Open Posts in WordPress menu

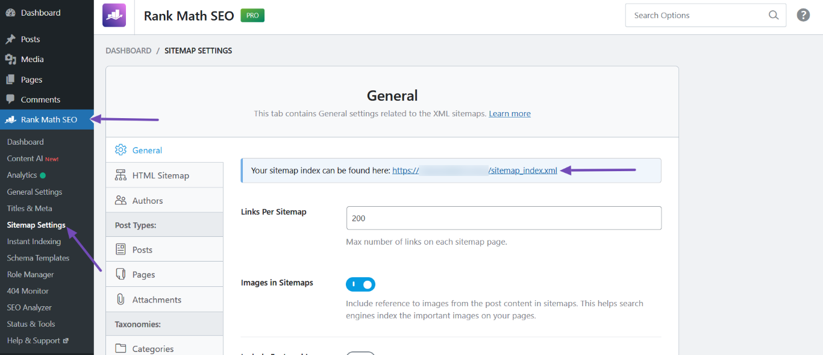46,39
